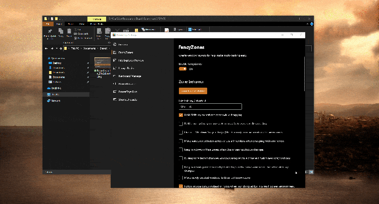Open PowerToys Run settings
The height and width of the screenshot is (204, 379).
point(128,91)
